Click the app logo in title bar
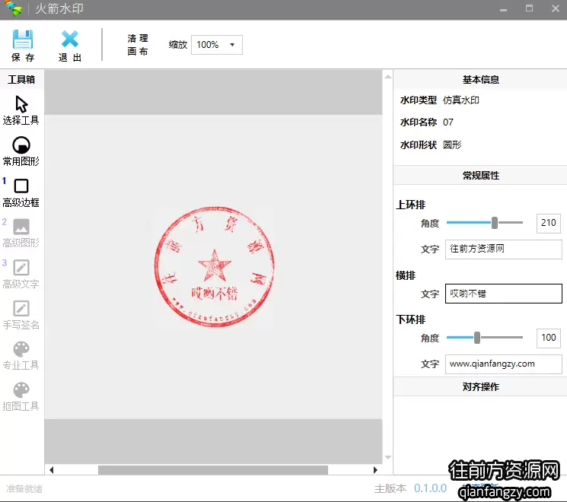 click(14, 8)
